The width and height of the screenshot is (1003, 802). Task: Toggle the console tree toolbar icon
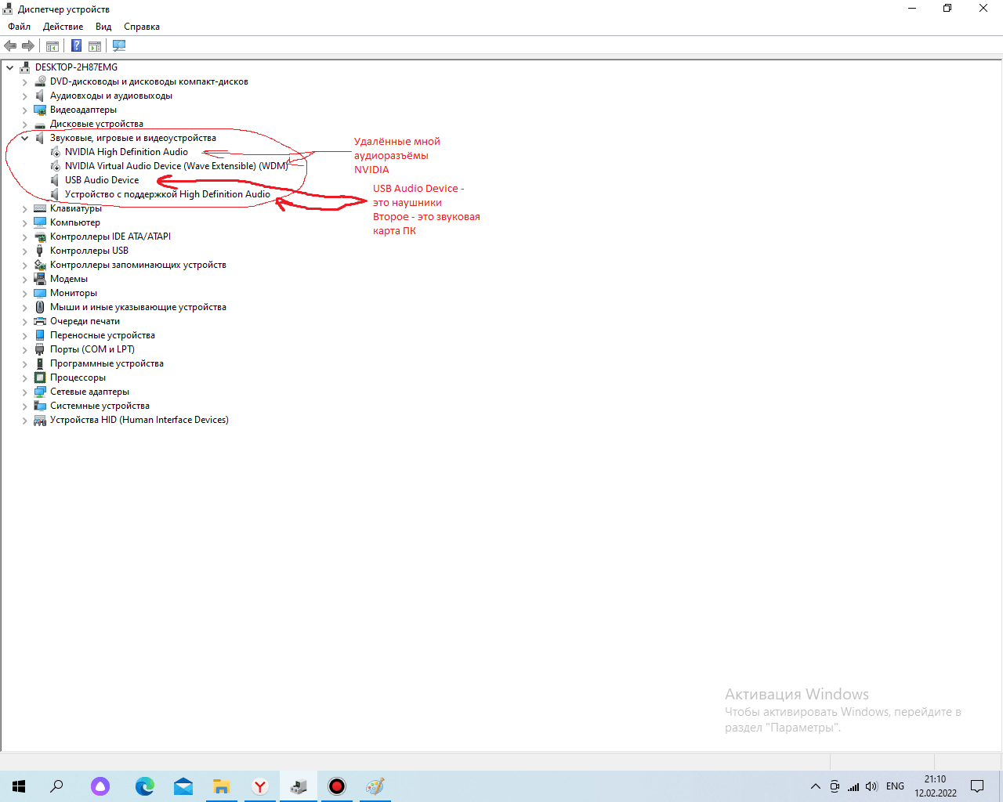click(53, 46)
